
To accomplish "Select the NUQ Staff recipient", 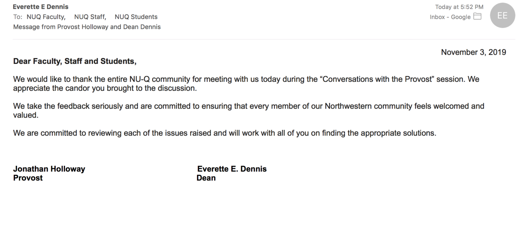I will [90, 17].
